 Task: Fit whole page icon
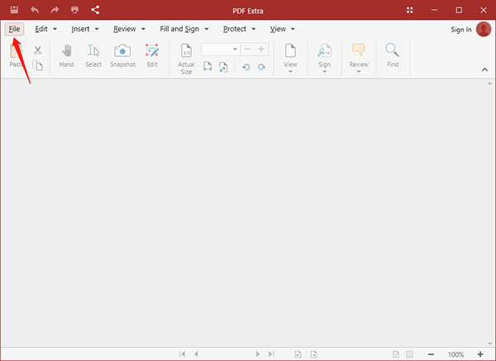223,67
